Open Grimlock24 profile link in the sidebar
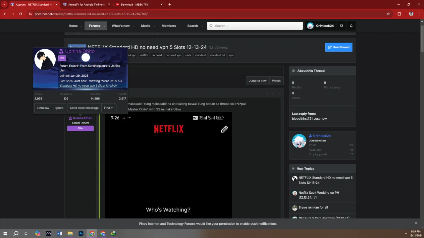Screen dimensions: 424x238 [322, 136]
